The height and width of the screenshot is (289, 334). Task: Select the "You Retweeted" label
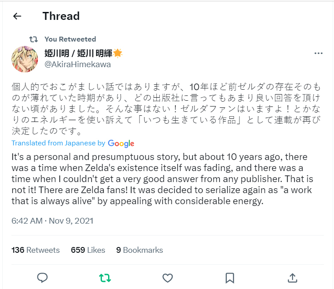click(x=70, y=39)
